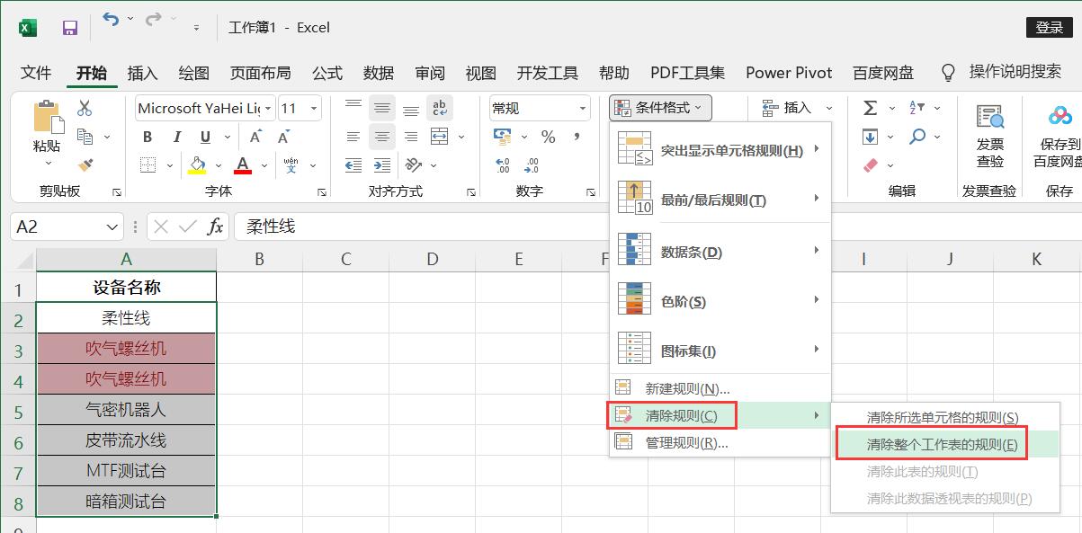Toggle Wrap Text in alignment group
Viewport: 1082px width, 533px height.
(439, 109)
